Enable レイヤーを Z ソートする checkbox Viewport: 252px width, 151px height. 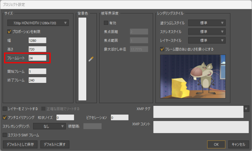click(x=5, y=109)
